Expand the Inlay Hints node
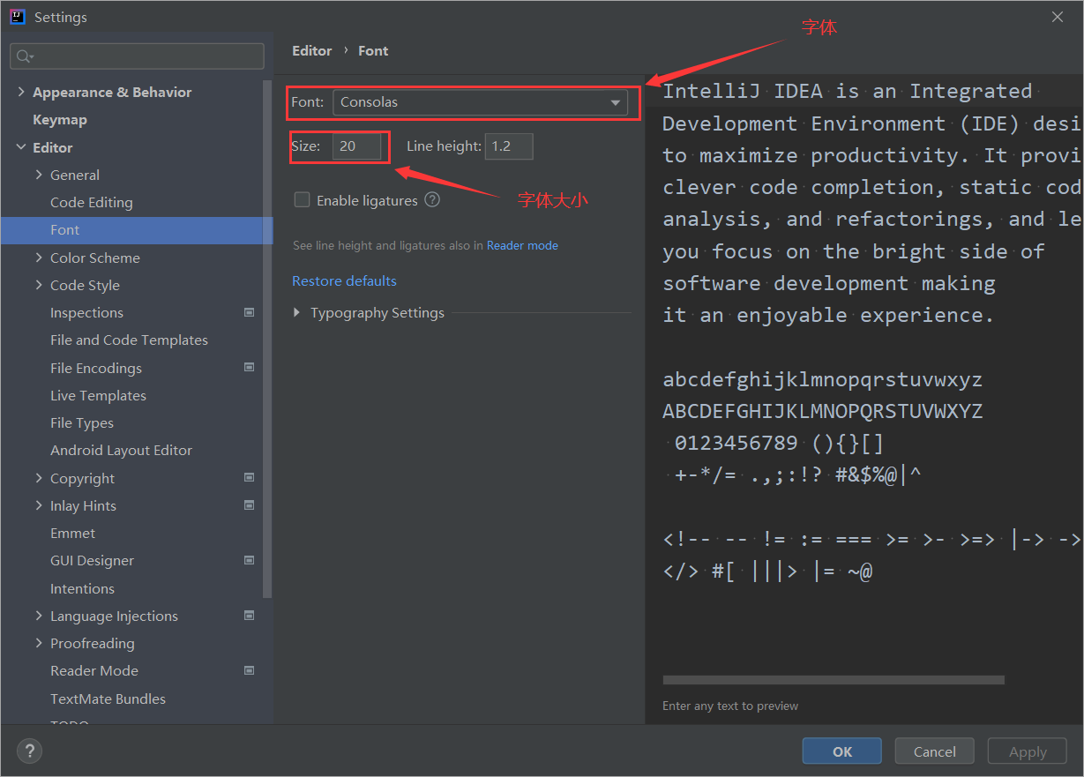The height and width of the screenshot is (777, 1084). 39,505
